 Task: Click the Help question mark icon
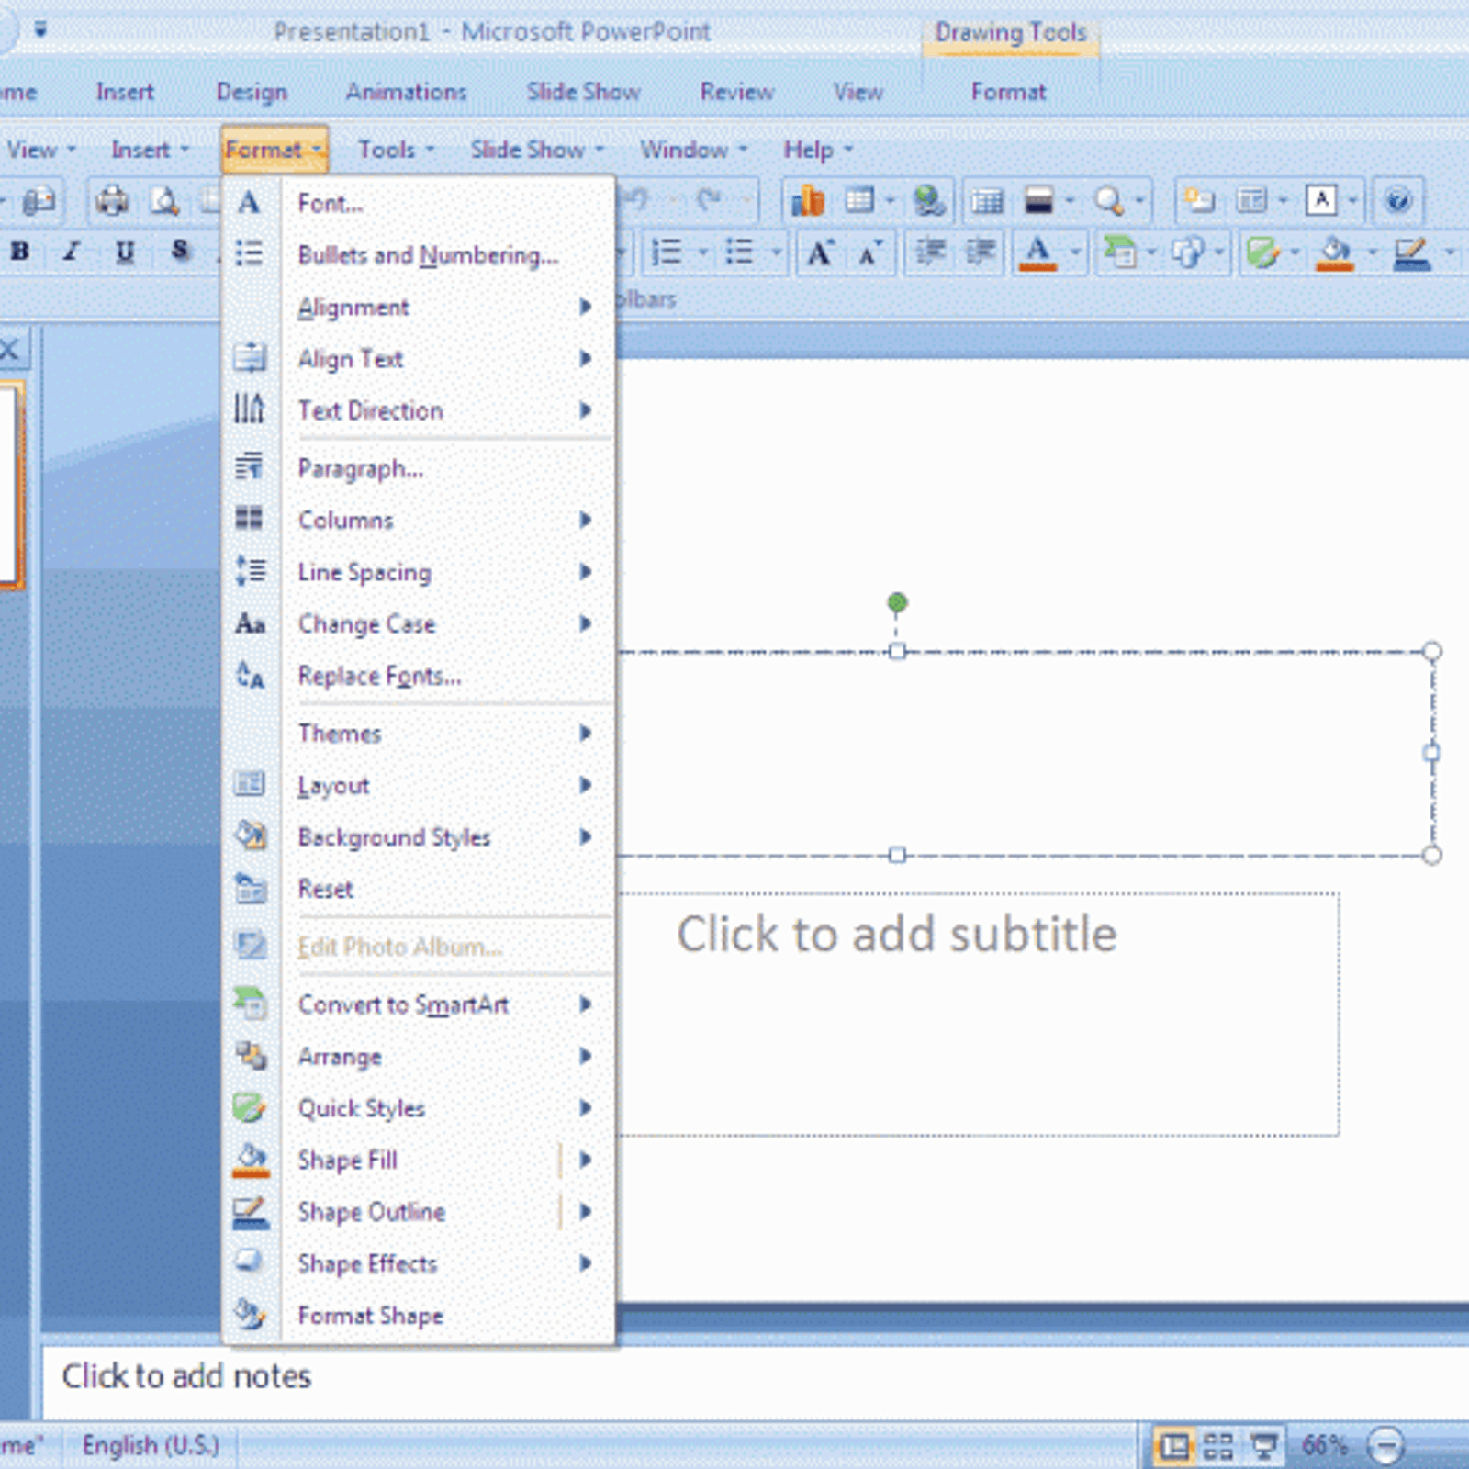1399,200
